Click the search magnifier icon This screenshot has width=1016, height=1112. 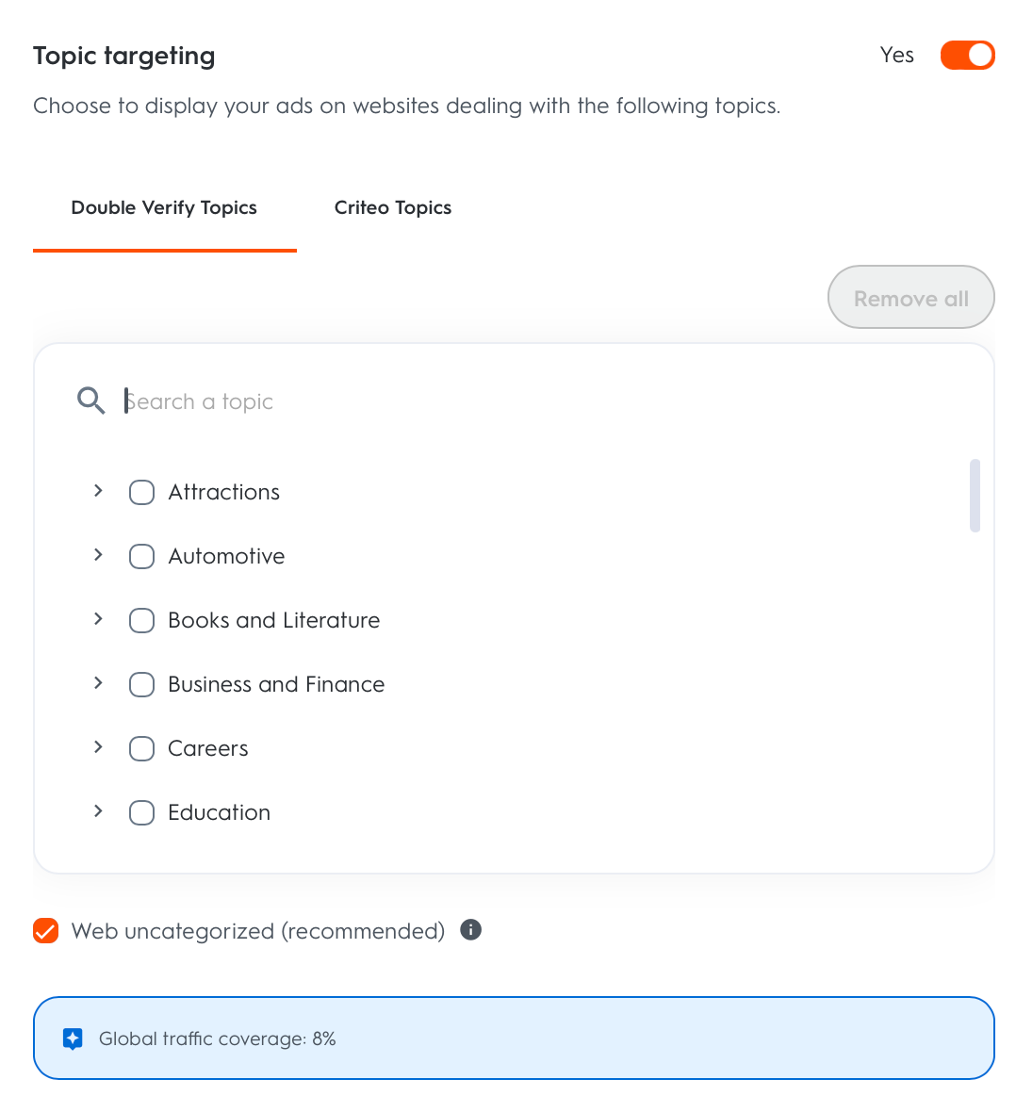tap(90, 401)
